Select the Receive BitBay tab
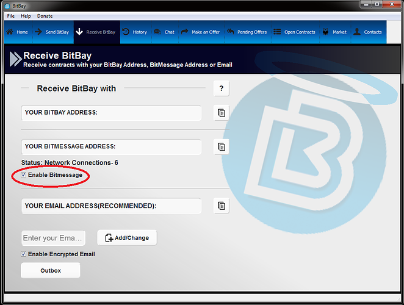This screenshot has width=404, height=305. [97, 32]
